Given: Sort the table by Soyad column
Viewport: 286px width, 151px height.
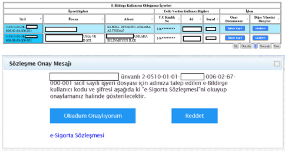Looking at the screenshot, I should 211,19.
